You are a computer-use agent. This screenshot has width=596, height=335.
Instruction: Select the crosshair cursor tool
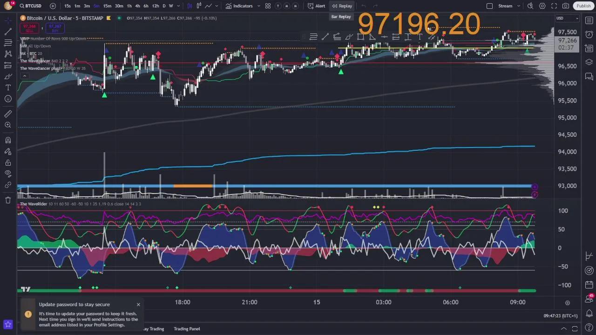[x=8, y=20]
